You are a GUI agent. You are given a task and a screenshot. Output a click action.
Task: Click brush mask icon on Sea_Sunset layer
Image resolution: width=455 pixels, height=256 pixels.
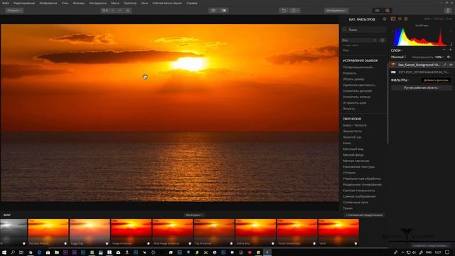pos(444,65)
